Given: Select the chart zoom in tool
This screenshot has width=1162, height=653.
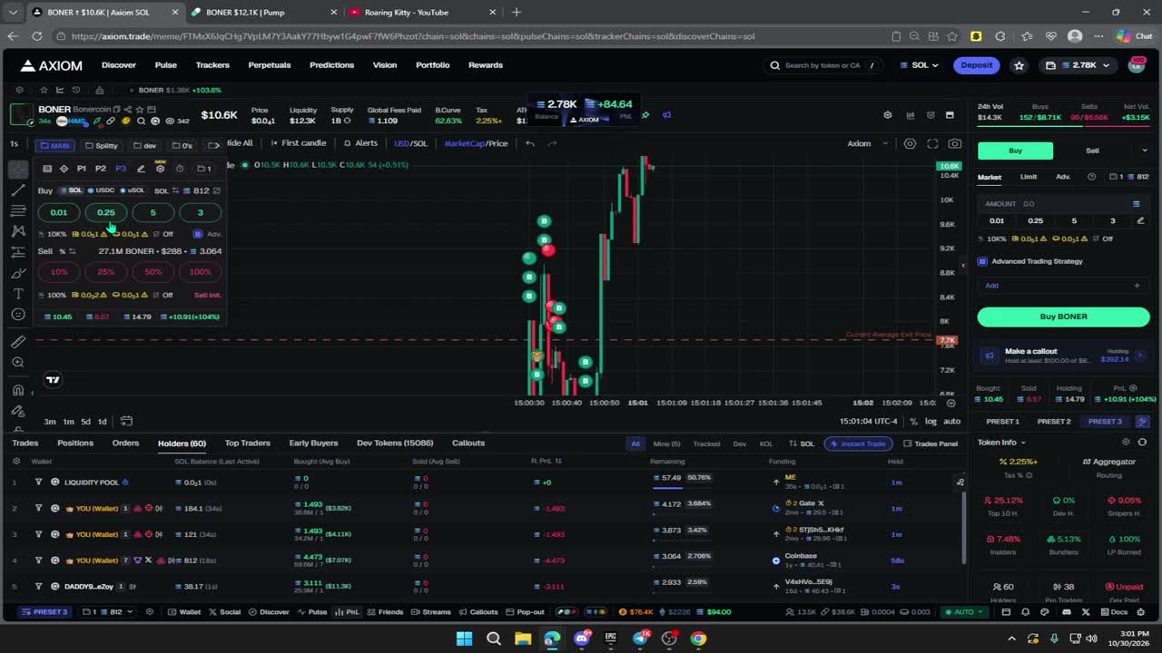Looking at the screenshot, I should 18,363.
